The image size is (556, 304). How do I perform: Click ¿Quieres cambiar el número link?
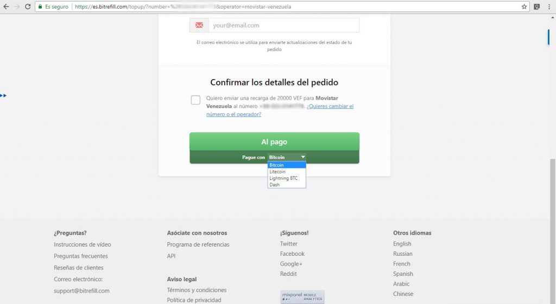click(280, 110)
